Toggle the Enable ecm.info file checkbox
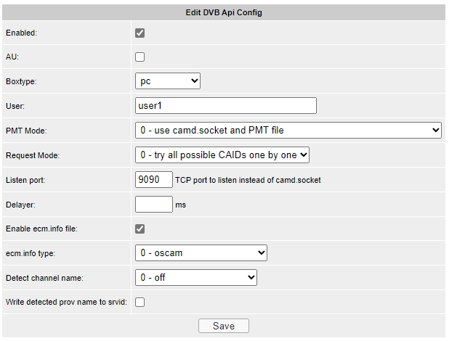The image size is (449, 341). click(x=140, y=229)
